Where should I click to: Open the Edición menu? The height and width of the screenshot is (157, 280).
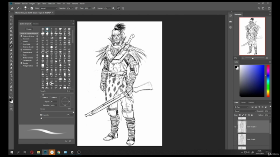[25, 3]
